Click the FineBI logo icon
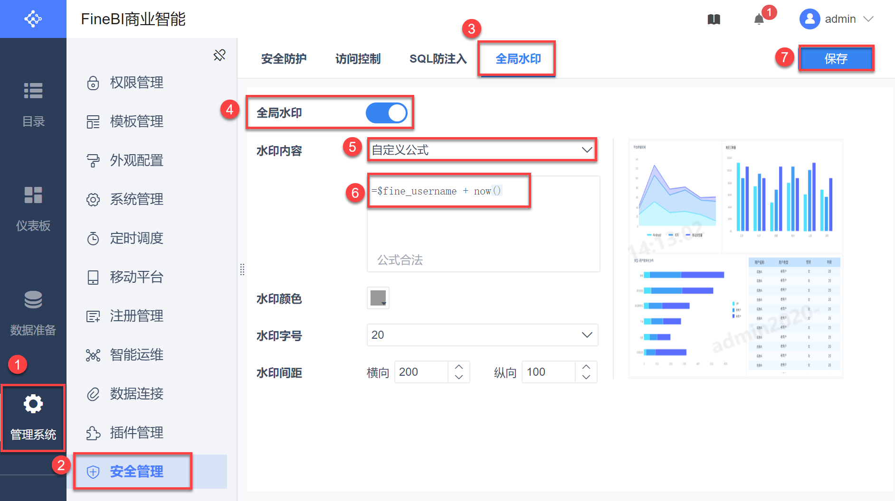The height and width of the screenshot is (501, 895). coord(33,19)
